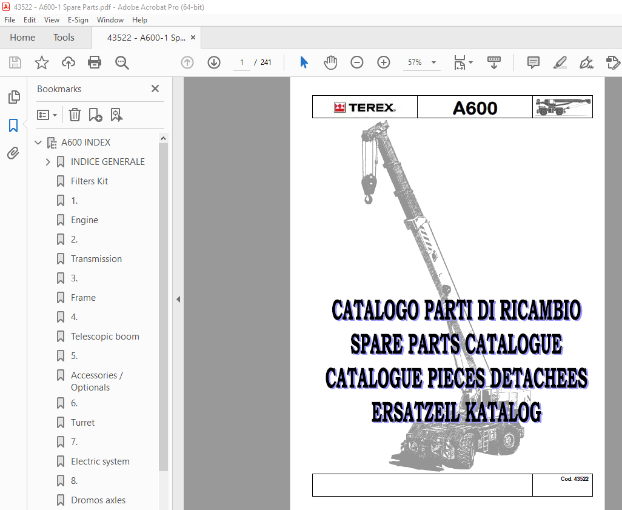
Task: Upload file to Adobe cloud
Action: coord(69,62)
